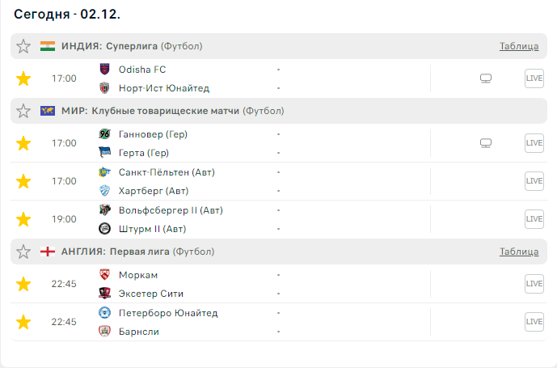557x368 pixels.
Task: Open LIVE icon for Петерборо Юнайтед match
Action: pos(534,322)
